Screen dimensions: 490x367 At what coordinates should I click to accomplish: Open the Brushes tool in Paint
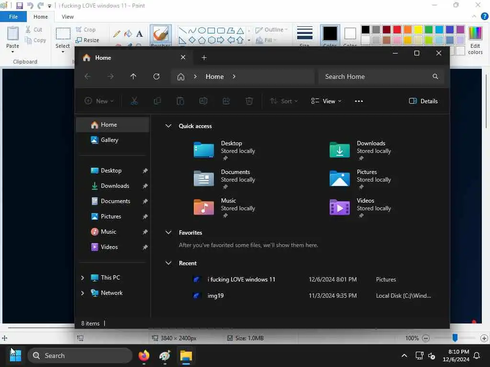click(x=161, y=35)
